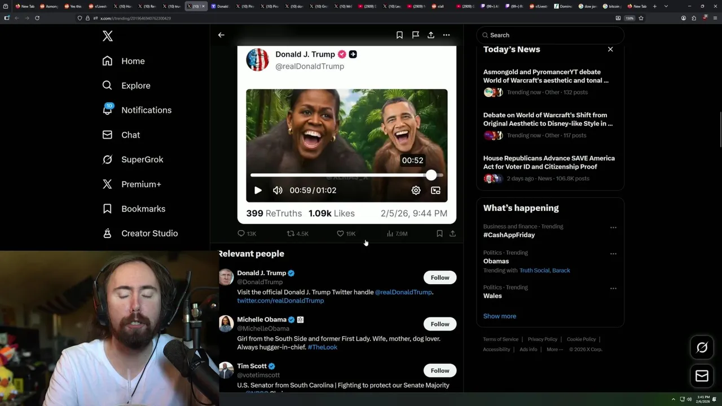Open video settings gear icon
This screenshot has height=406, width=722.
[416, 191]
